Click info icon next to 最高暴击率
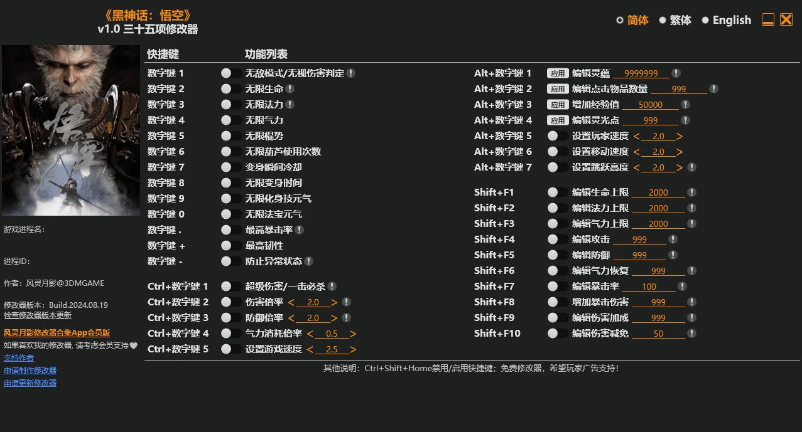The image size is (802, 432). (300, 230)
